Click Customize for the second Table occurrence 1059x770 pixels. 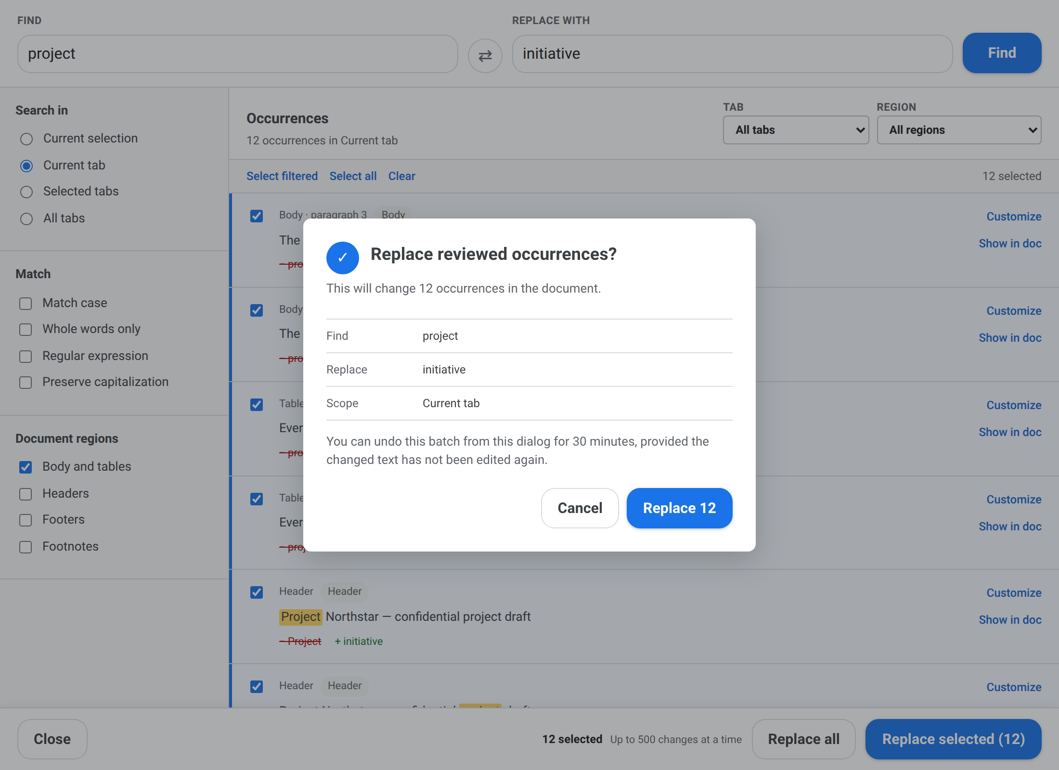point(1014,500)
